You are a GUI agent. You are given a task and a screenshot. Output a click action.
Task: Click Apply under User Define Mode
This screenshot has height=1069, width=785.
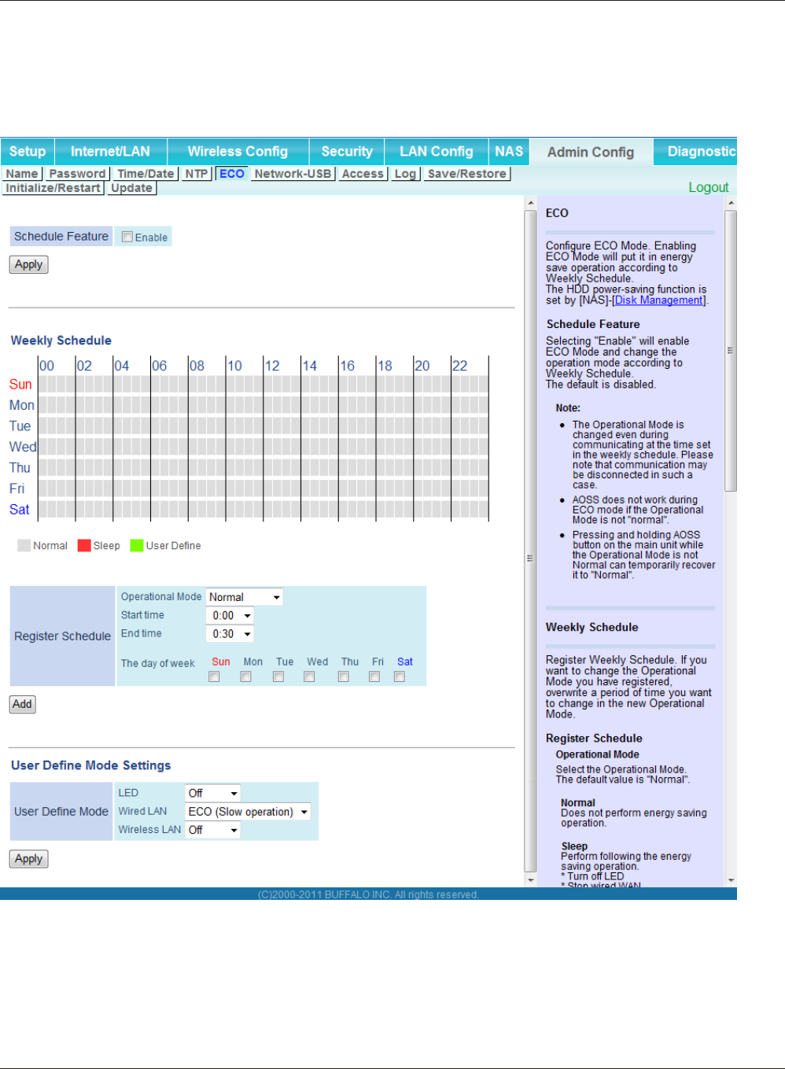29,859
